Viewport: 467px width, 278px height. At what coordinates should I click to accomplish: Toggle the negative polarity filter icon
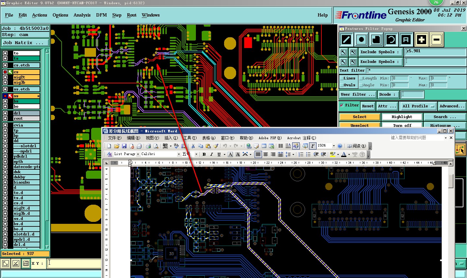tap(437, 40)
